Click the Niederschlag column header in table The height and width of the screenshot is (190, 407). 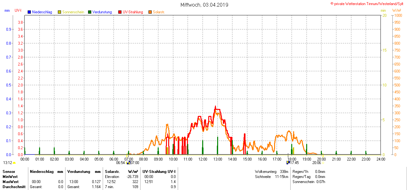point(41,171)
